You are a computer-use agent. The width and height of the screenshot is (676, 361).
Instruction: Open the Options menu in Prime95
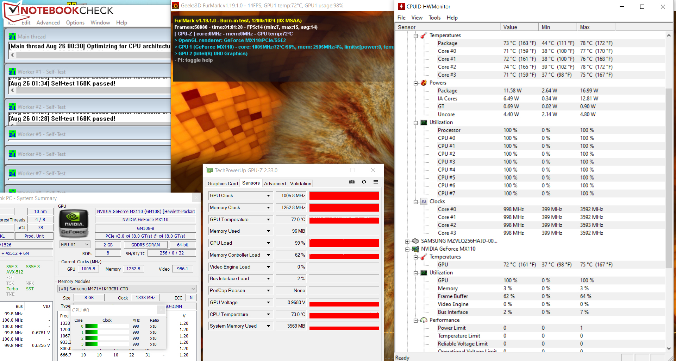point(75,22)
